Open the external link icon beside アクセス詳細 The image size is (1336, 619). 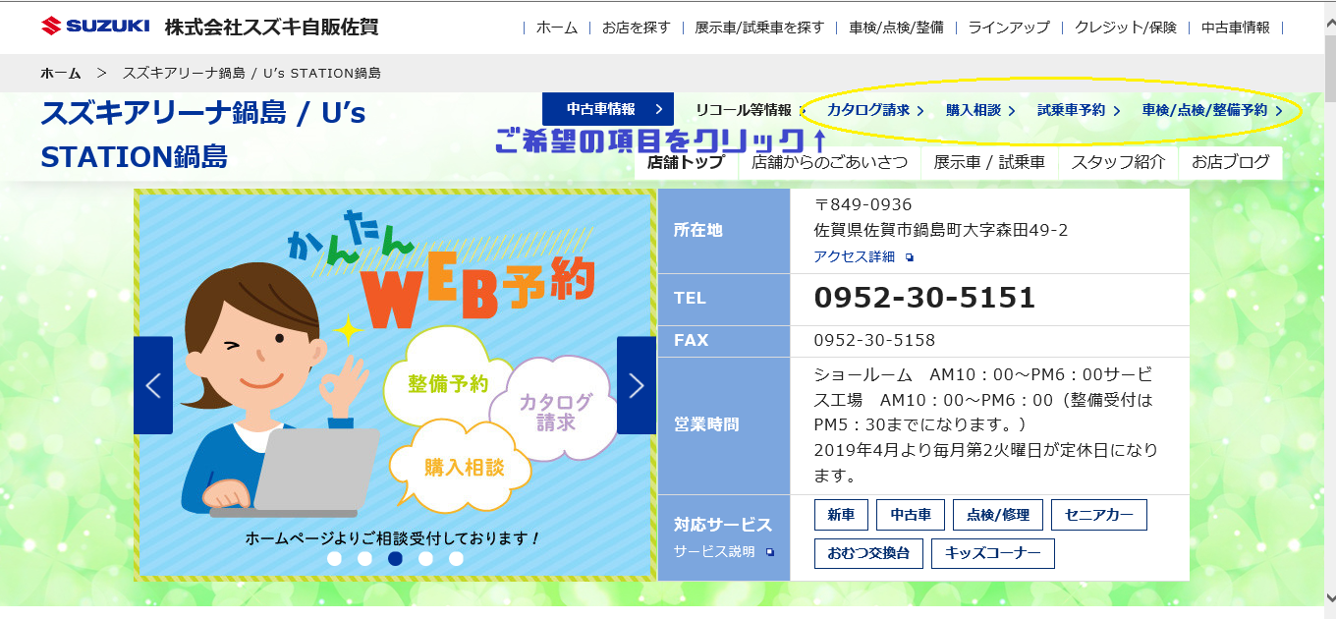(910, 257)
